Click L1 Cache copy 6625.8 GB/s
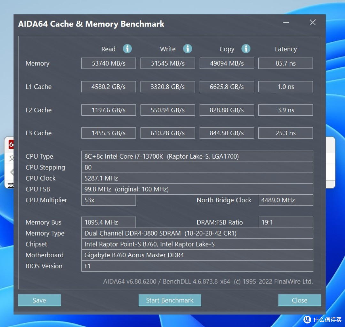The width and height of the screenshot is (345, 327). (226, 87)
